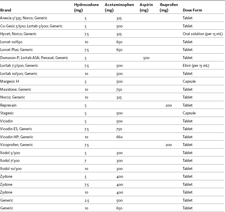Click the Aspirin (mg) column header
225x212 pixels.
pyautogui.click(x=146, y=8)
